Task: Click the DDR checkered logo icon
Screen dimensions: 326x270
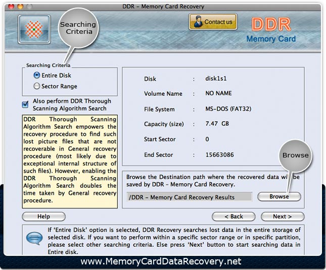Action: pos(34,29)
